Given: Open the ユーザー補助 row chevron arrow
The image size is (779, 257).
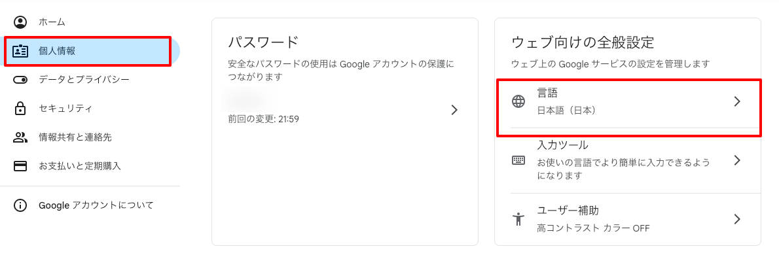Looking at the screenshot, I should (x=737, y=219).
